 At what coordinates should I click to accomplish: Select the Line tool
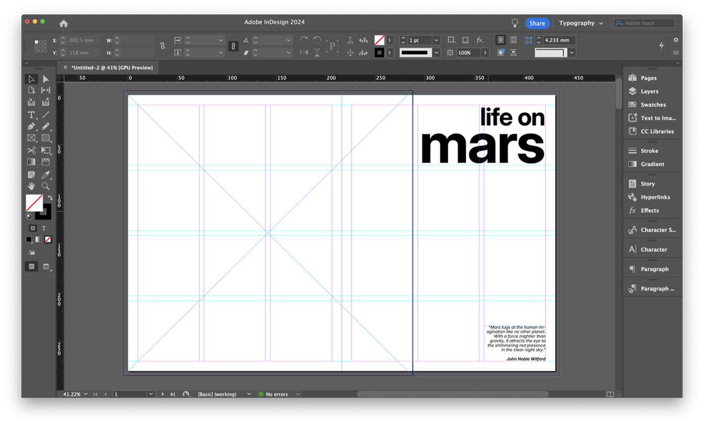point(45,115)
